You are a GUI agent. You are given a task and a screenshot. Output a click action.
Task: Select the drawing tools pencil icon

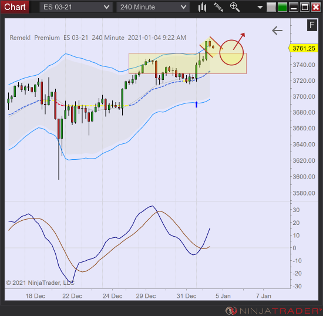point(218,7)
